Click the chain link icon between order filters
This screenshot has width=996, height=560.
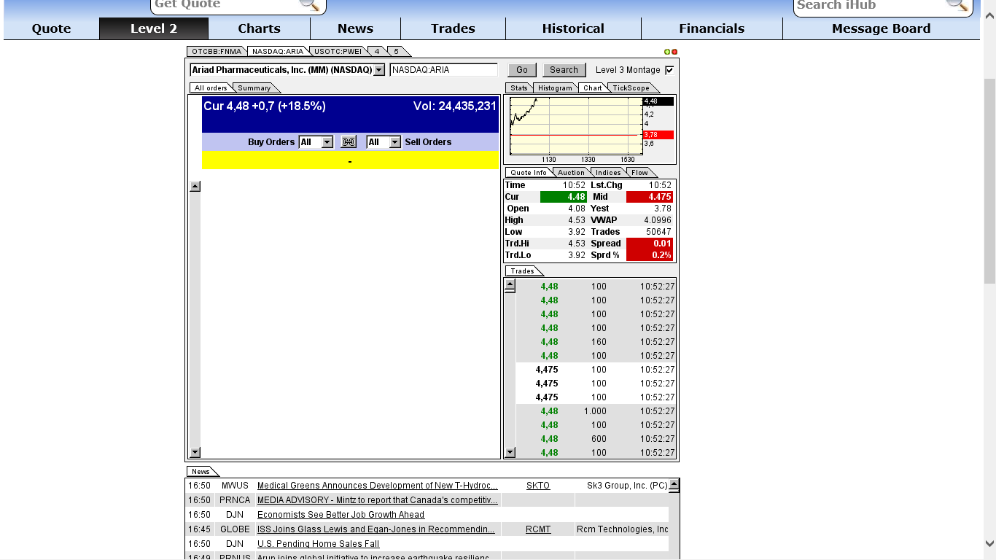click(348, 141)
